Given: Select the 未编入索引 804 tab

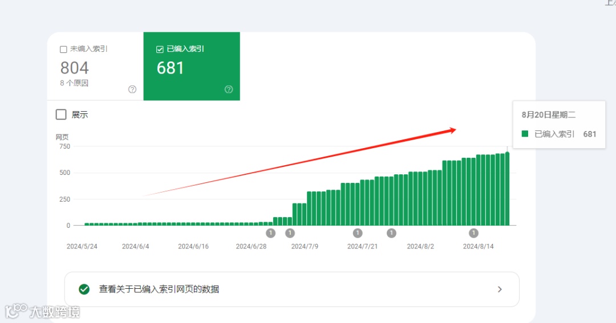Looking at the screenshot, I should tap(95, 66).
